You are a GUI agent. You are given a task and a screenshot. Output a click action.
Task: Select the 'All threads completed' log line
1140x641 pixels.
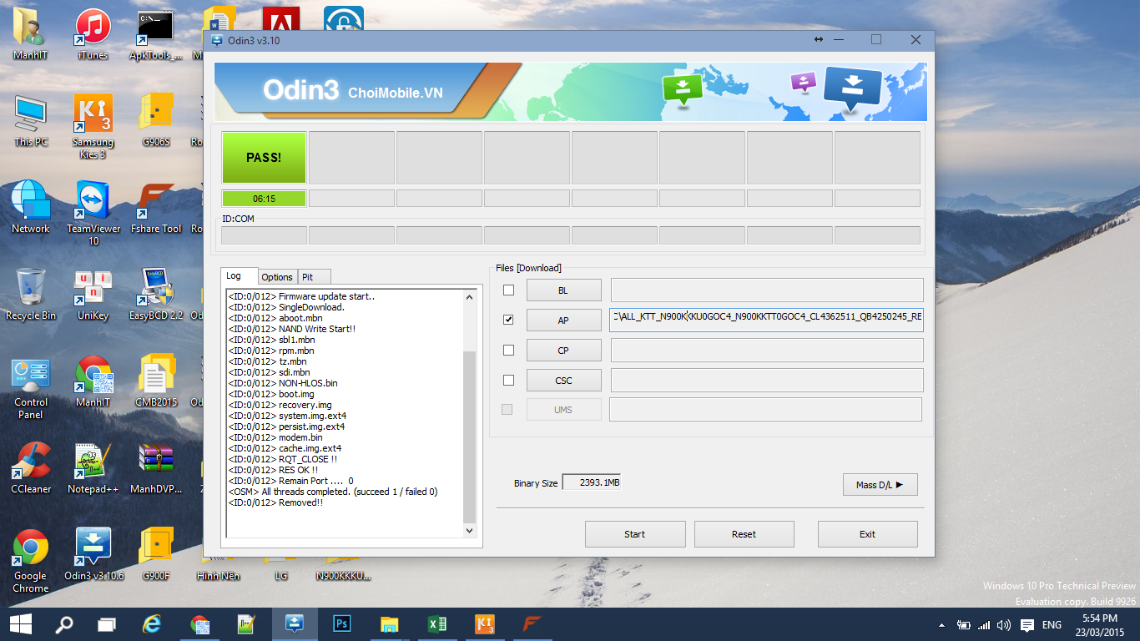333,492
